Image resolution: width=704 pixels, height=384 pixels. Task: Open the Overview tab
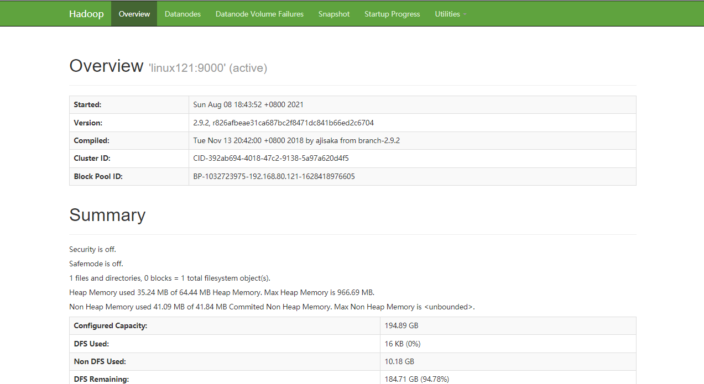[134, 14]
